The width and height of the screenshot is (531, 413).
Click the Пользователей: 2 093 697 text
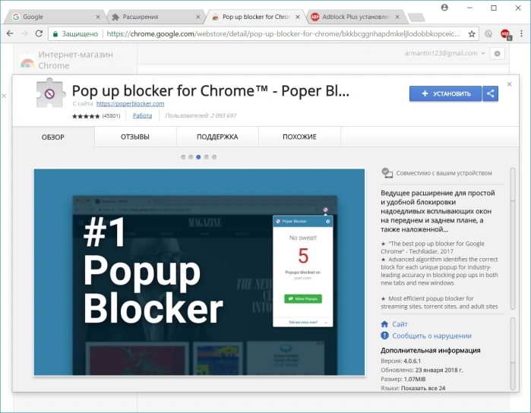pos(201,115)
